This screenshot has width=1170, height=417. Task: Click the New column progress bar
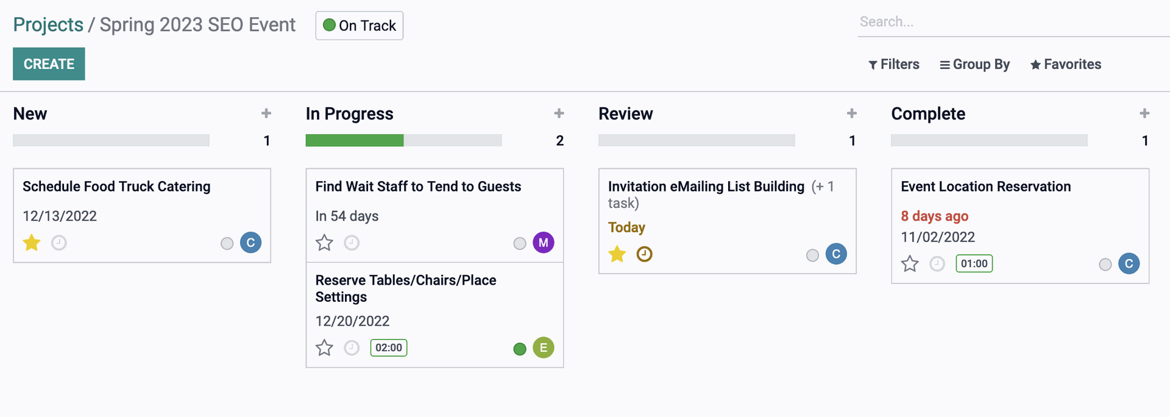coord(111,140)
